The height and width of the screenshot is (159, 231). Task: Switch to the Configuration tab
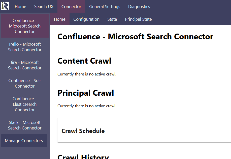pyautogui.click(x=86, y=19)
